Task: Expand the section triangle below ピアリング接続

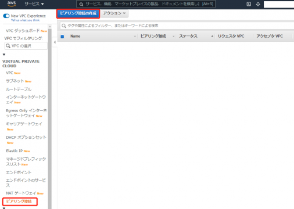Action: (4, 208)
